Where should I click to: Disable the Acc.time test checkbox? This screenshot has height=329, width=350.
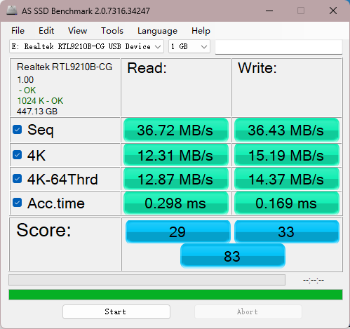[x=18, y=203]
